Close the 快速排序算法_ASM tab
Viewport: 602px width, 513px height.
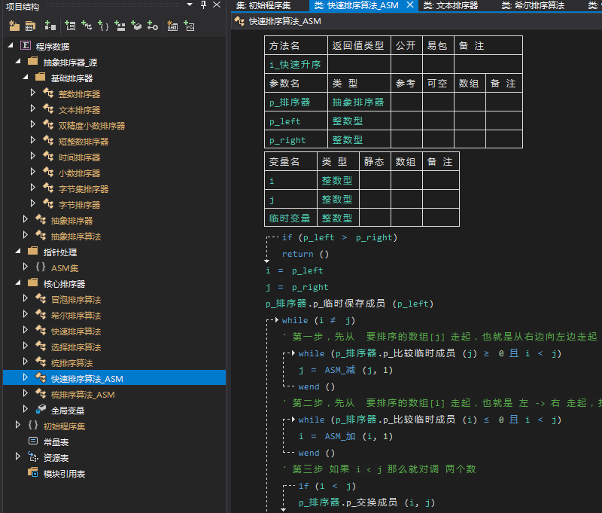pyautogui.click(x=410, y=5)
